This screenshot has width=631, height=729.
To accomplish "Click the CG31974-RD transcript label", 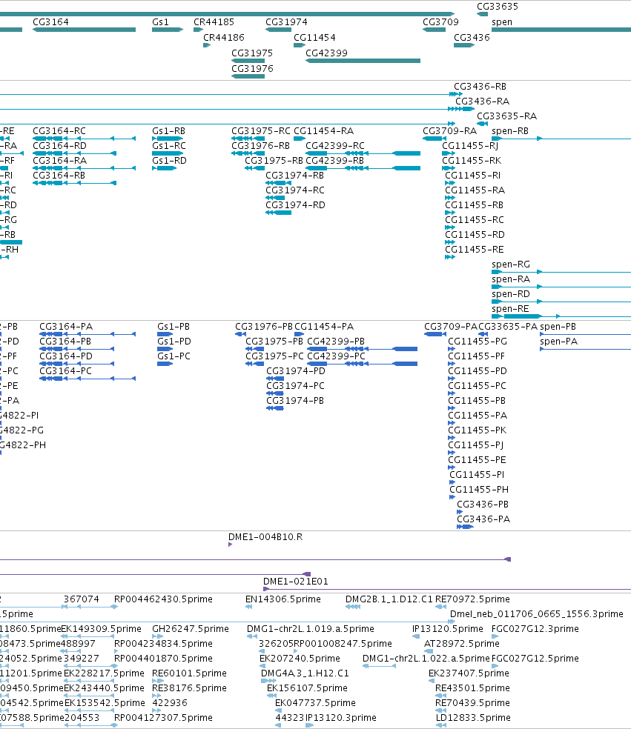I will click(x=296, y=205).
